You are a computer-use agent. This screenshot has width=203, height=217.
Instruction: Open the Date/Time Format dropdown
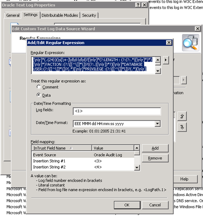click(157, 124)
